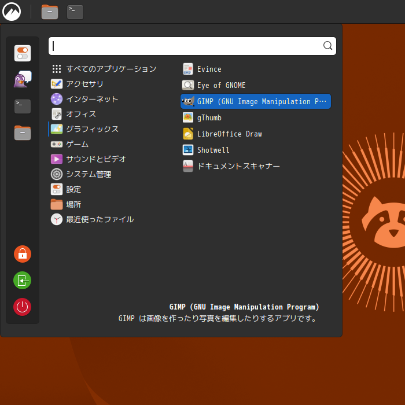
Task: Select the インターネット category
Action: [84, 99]
